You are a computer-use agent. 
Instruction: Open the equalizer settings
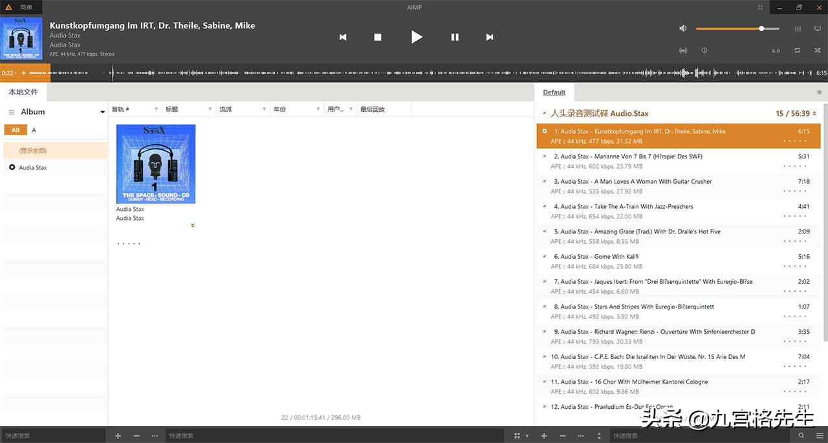798,29
